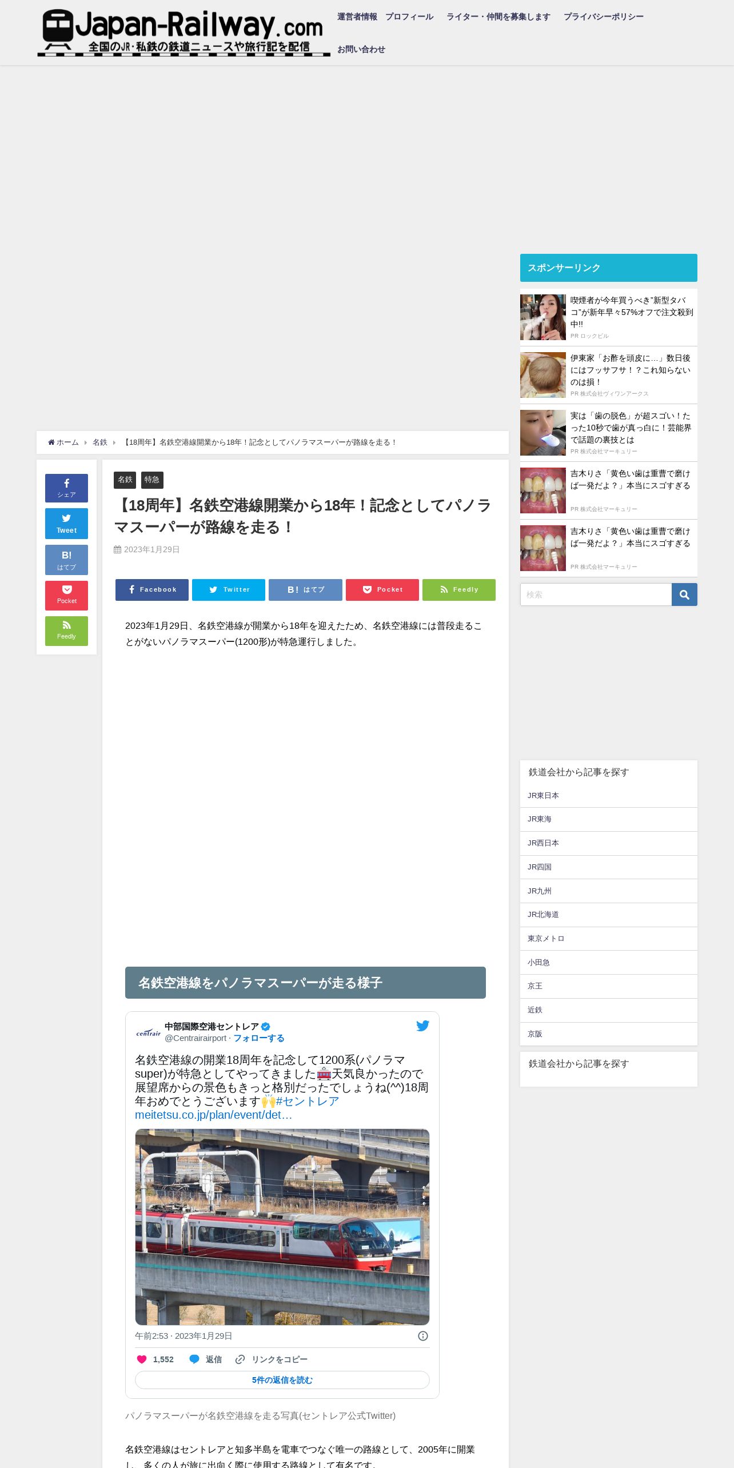Click the sidebar Facebook シェア button

66,488
